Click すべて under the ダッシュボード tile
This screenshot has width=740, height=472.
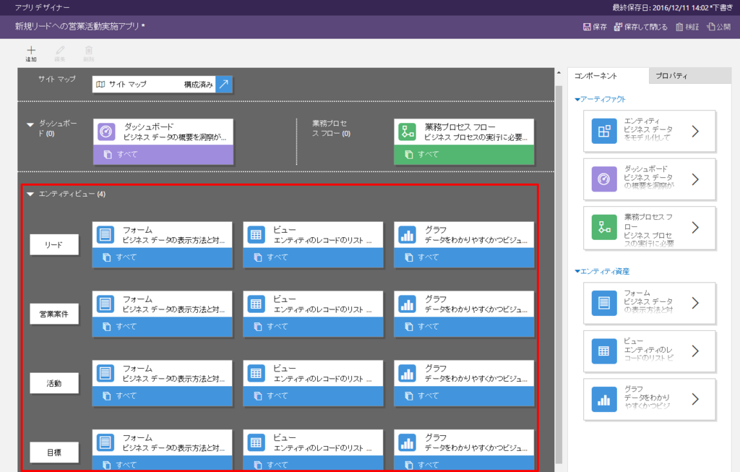[x=163, y=155]
